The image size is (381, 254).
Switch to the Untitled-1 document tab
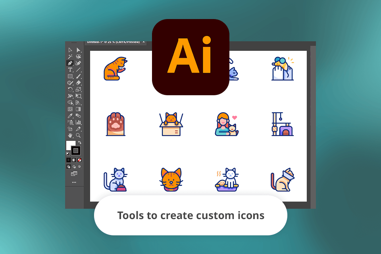(x=113, y=42)
